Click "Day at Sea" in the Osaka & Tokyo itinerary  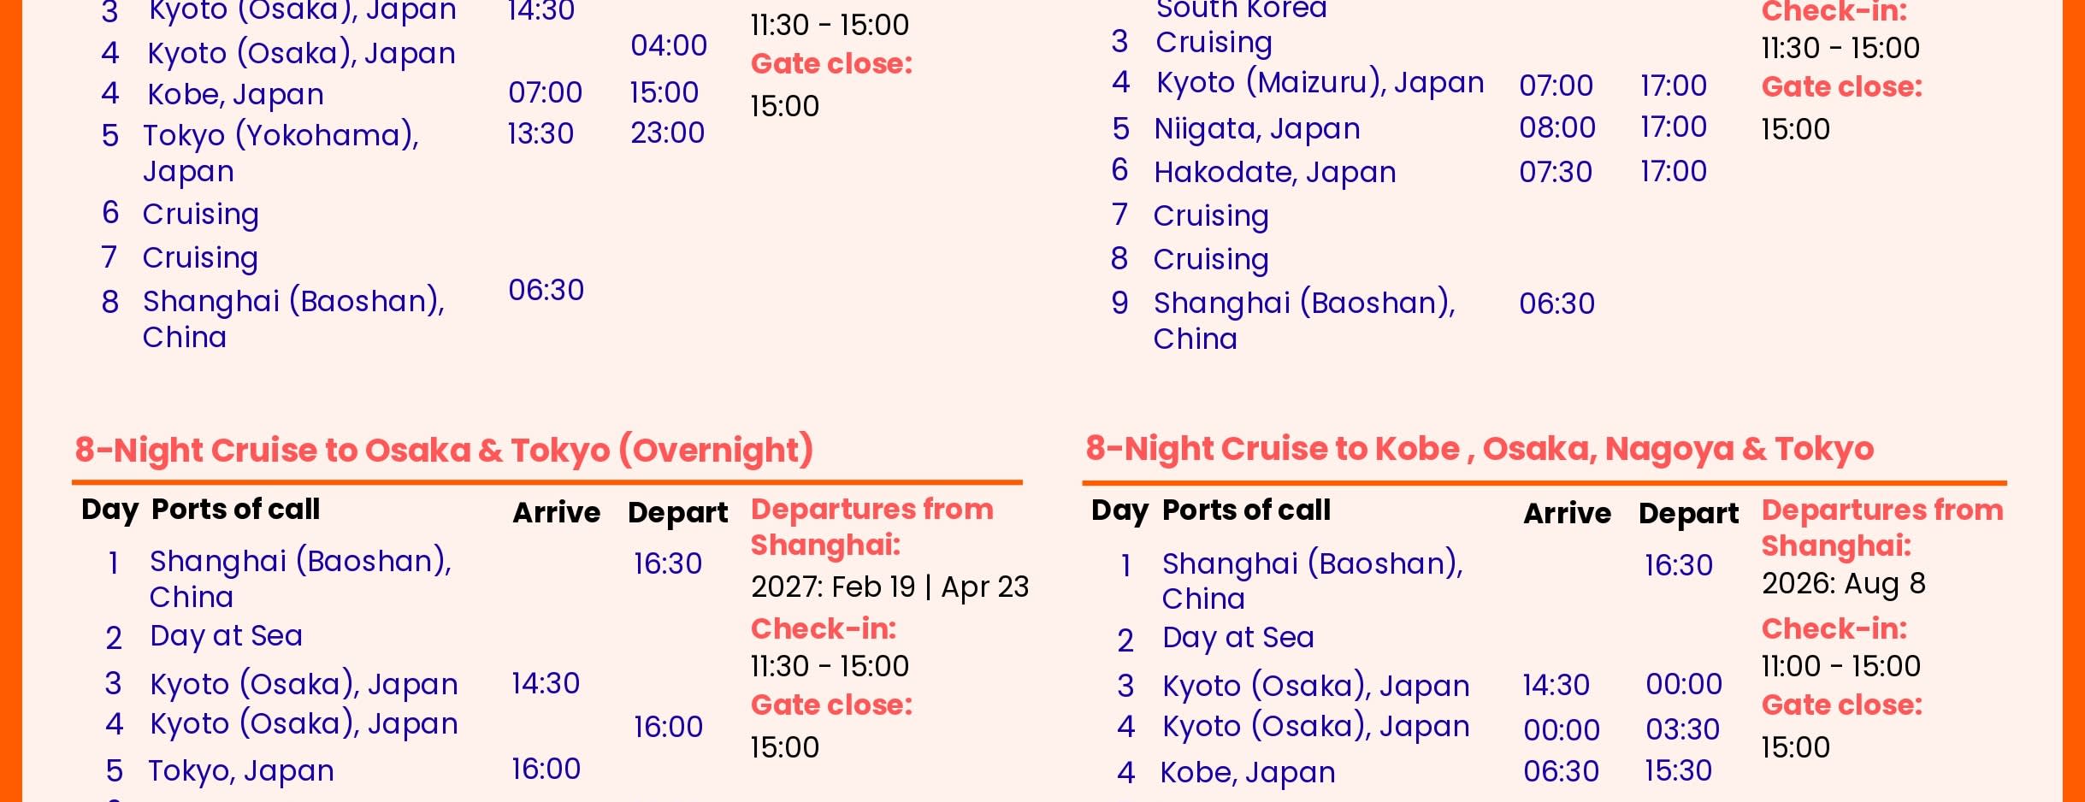pos(226,636)
